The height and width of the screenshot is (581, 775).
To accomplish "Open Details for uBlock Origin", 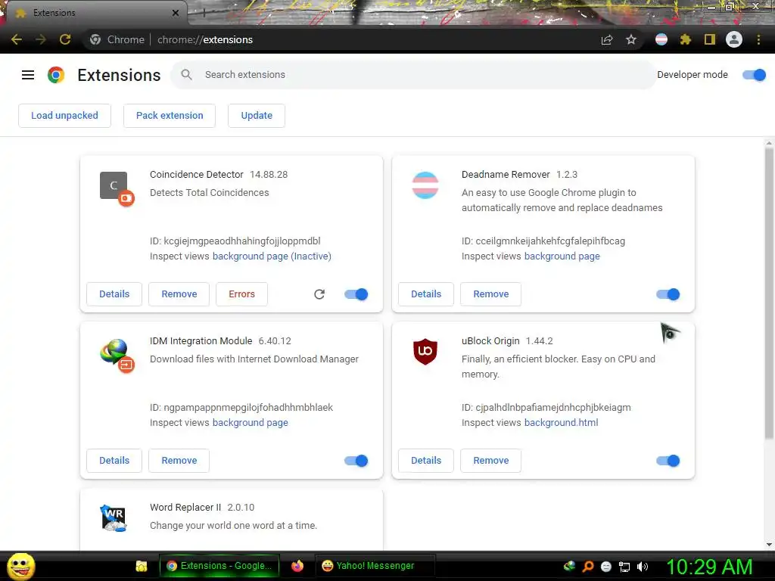I will coord(426,461).
